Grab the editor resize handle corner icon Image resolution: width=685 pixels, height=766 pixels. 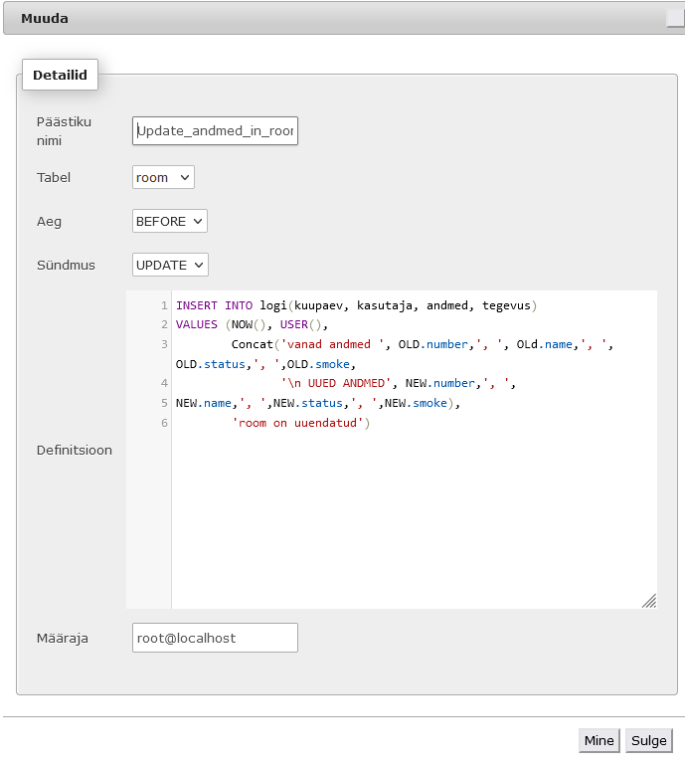649,601
